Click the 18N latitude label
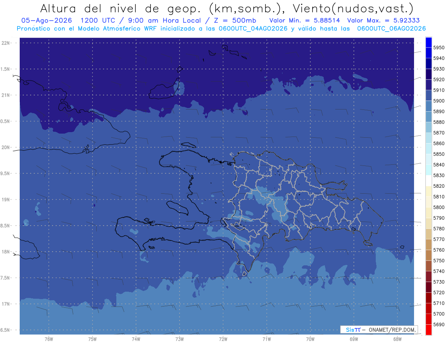Viewport: 446px width, 344px height. tap(6, 252)
